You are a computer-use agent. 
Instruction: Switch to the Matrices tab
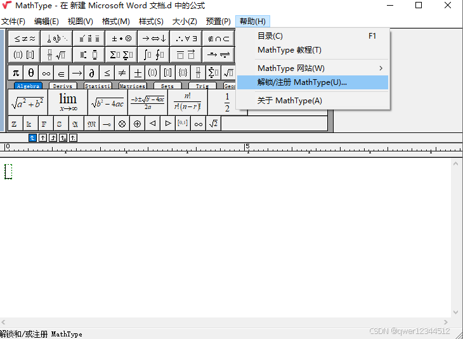[133, 86]
